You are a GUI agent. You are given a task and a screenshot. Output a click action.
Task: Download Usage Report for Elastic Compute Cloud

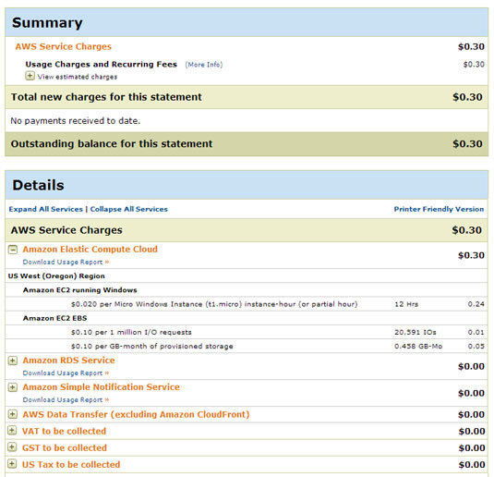click(66, 263)
